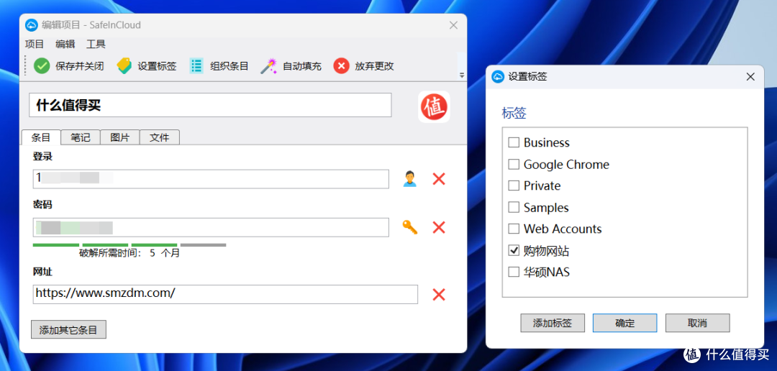Close the edit item window
Viewport: 777px width, 371px height.
tap(453, 25)
